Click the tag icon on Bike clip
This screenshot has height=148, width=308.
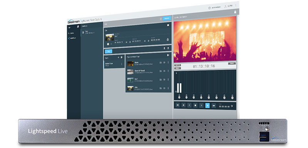coord(164,88)
